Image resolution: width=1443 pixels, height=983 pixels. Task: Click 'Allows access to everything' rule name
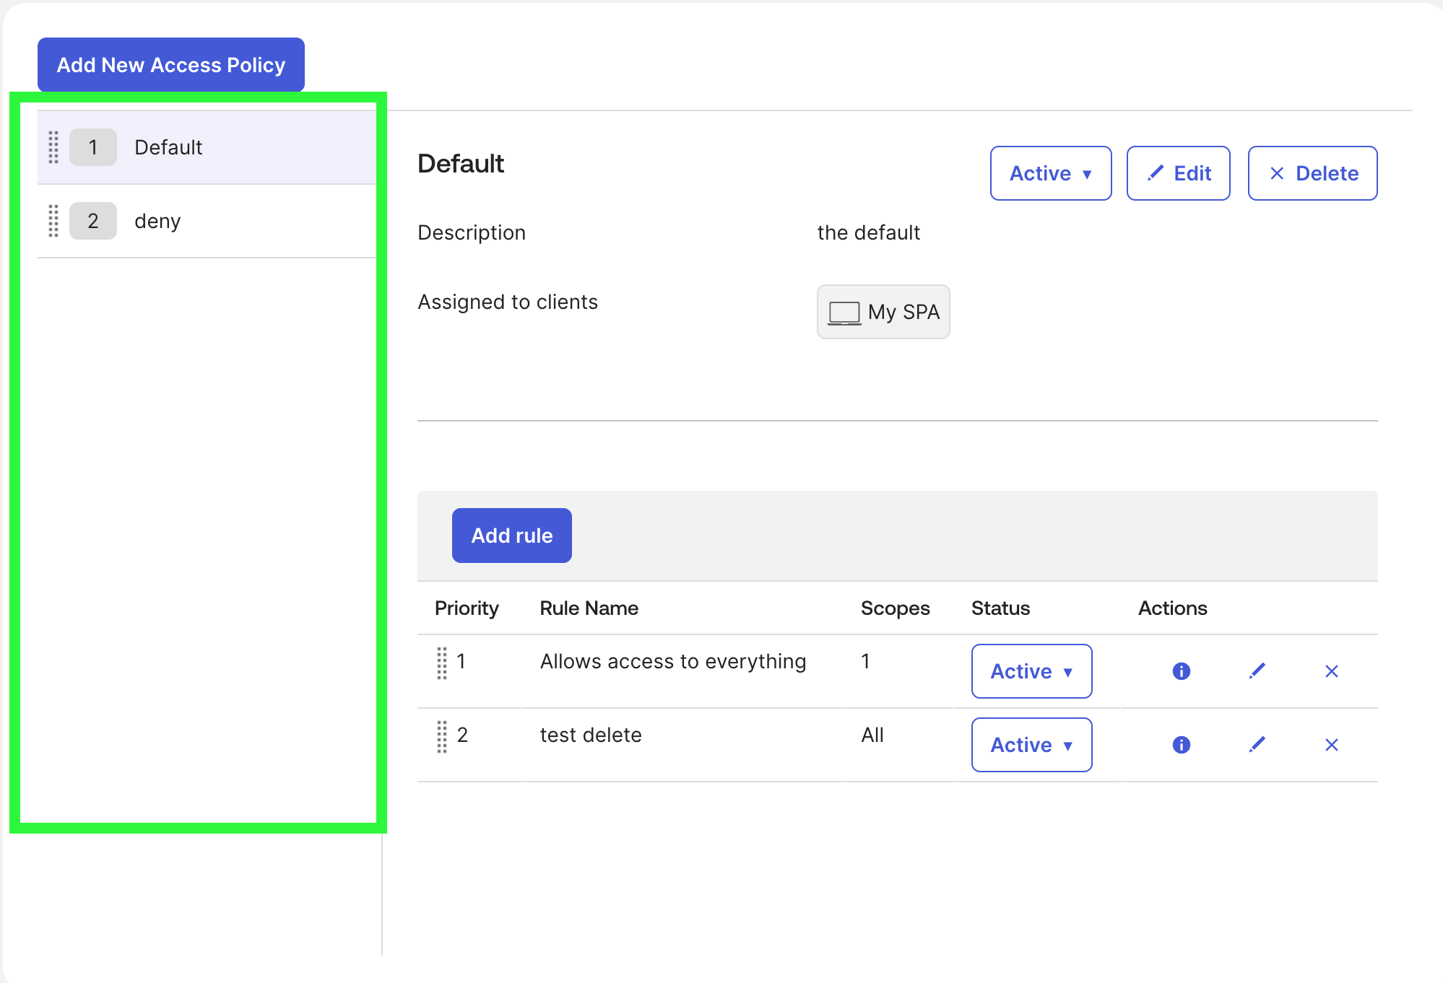(673, 661)
